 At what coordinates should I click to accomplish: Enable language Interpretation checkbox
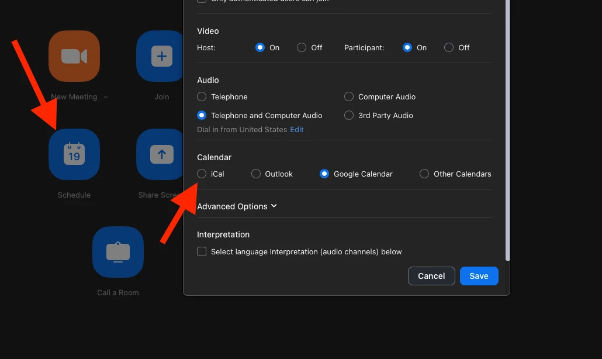[202, 251]
